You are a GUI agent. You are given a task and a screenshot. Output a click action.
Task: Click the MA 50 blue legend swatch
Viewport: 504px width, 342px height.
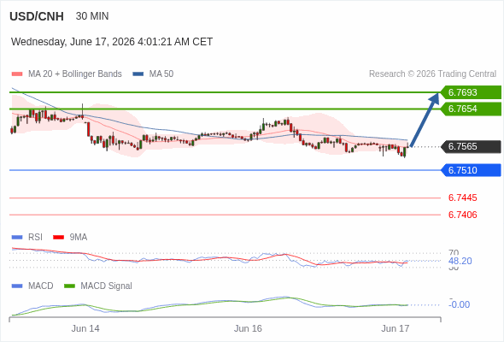pyautogui.click(x=138, y=74)
